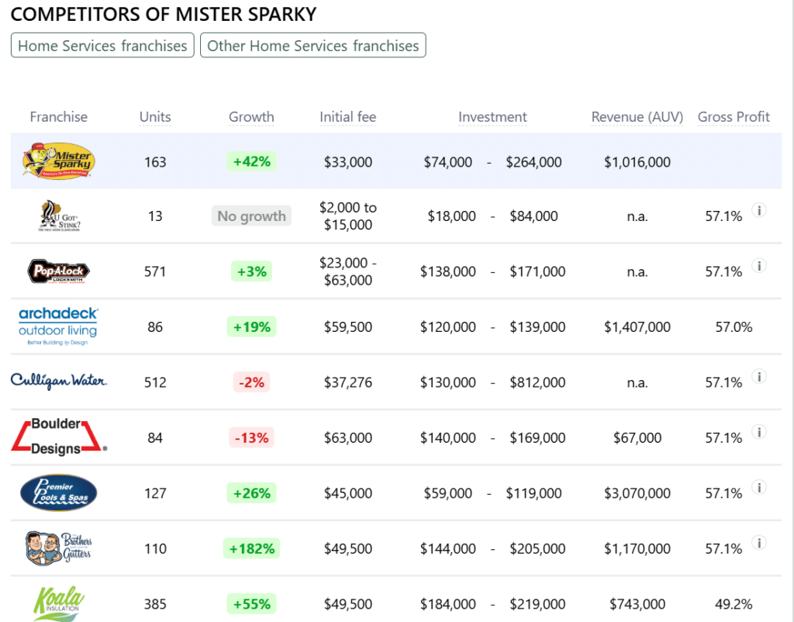The height and width of the screenshot is (622, 794).
Task: Click the $63,000 initial fee for Boulder Designs
Action: click(348, 437)
